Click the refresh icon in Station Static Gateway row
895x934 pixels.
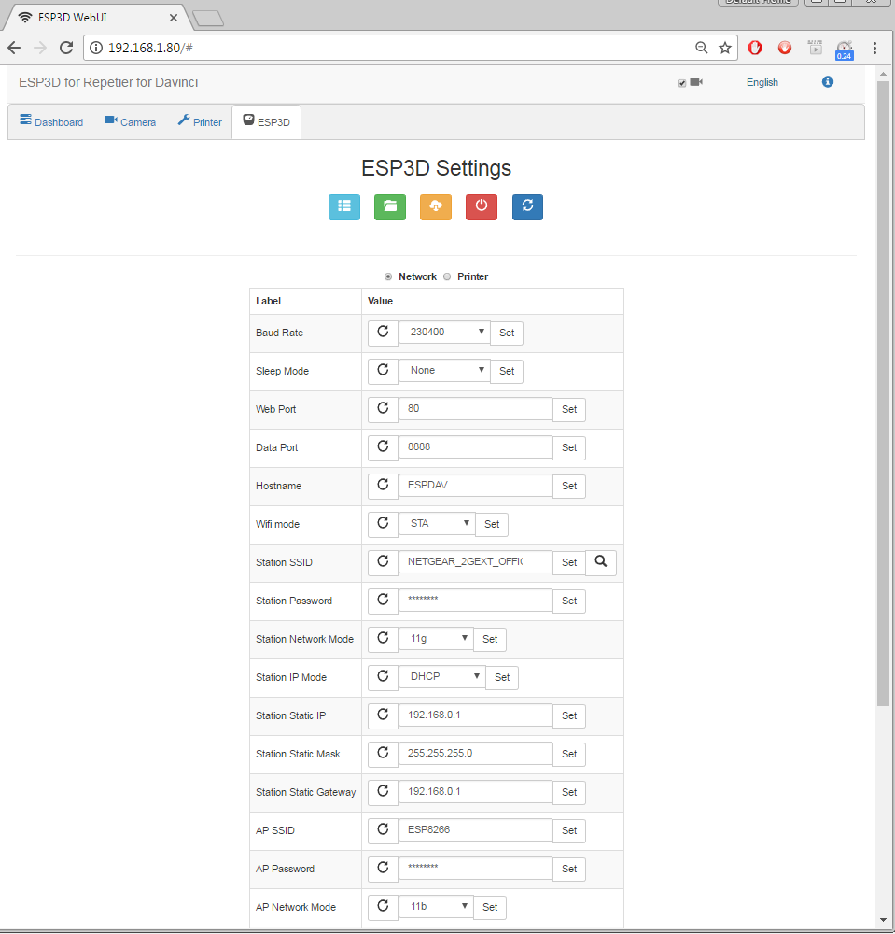coord(383,792)
